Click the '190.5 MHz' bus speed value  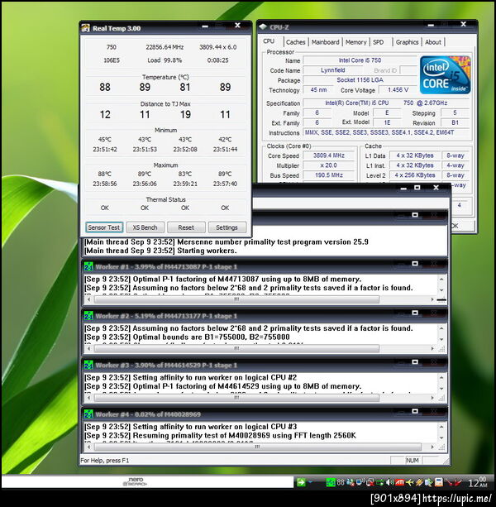pyautogui.click(x=329, y=175)
